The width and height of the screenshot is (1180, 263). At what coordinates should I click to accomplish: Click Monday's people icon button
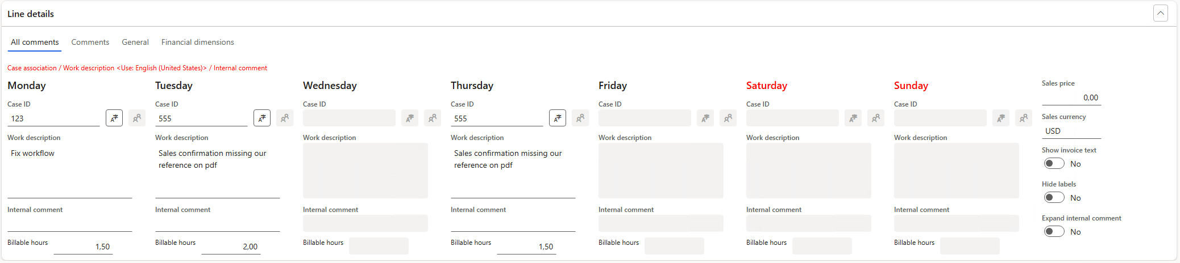[137, 118]
